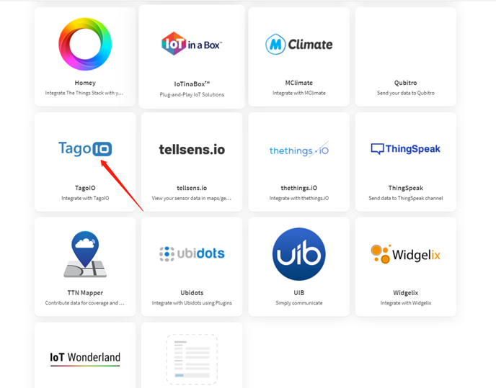The width and height of the screenshot is (496, 388).
Task: Open the thethings.iO card title
Action: point(299,188)
